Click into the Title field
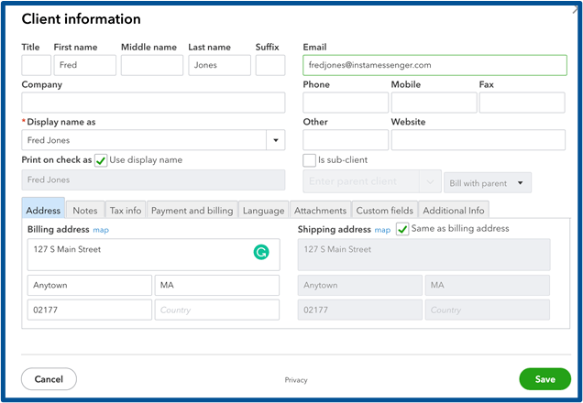 click(36, 65)
